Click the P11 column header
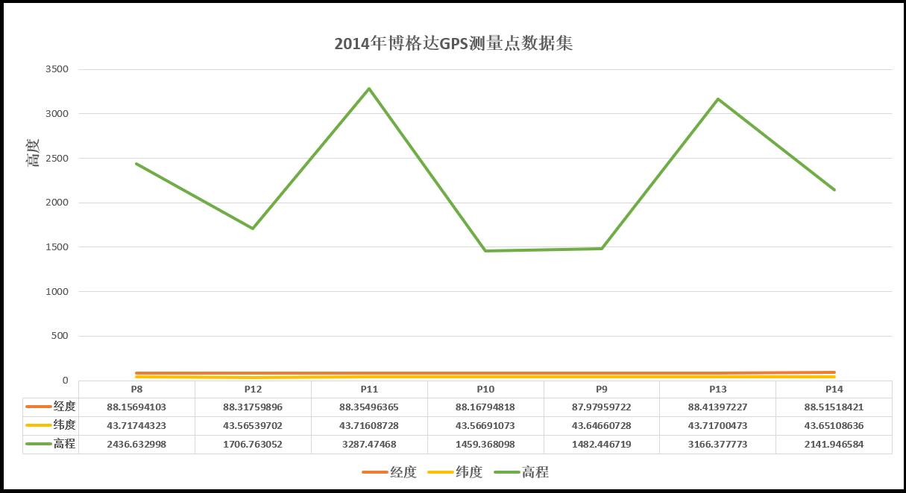906x493 pixels. tap(369, 389)
